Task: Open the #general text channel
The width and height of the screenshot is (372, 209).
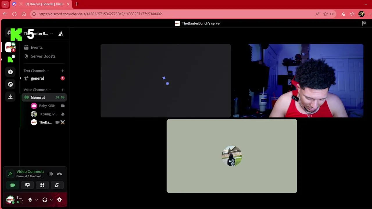Action: pyautogui.click(x=44, y=78)
